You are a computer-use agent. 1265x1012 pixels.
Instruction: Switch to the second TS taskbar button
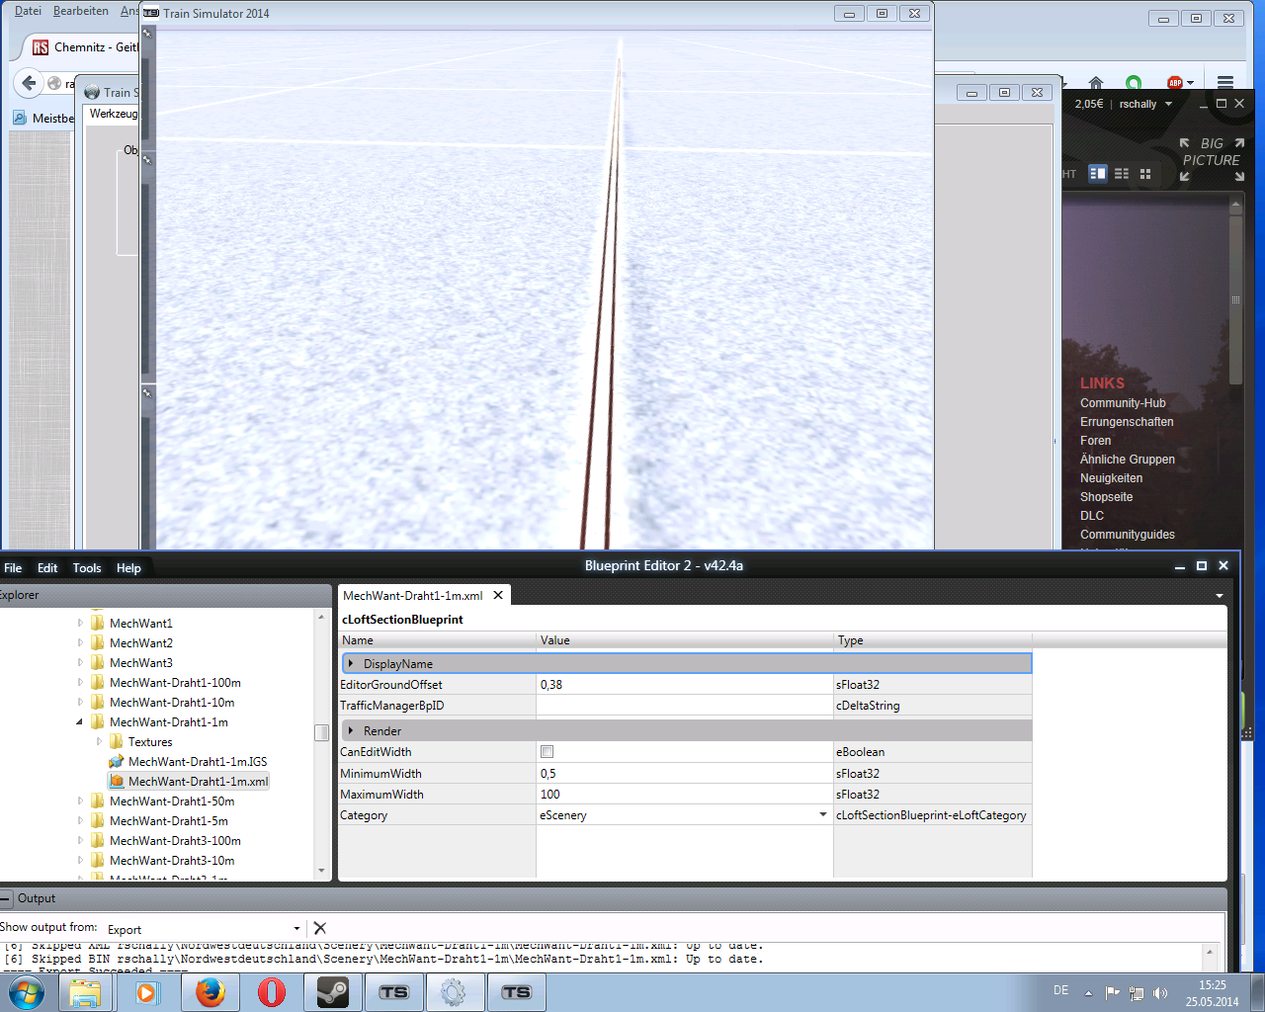(x=516, y=992)
